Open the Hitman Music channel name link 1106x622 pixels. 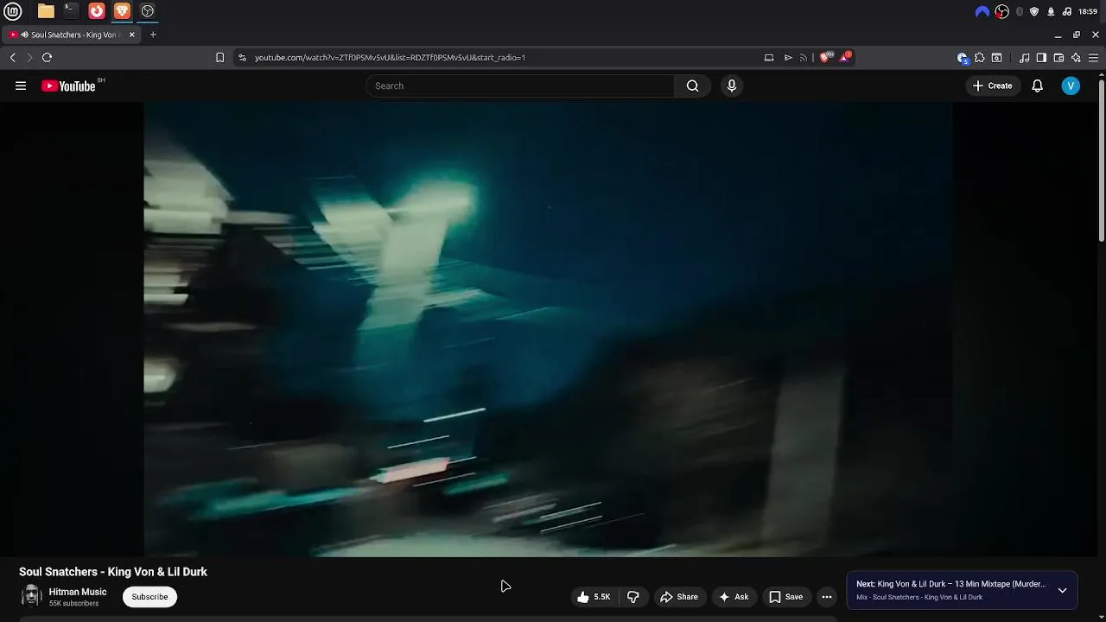pos(78,592)
